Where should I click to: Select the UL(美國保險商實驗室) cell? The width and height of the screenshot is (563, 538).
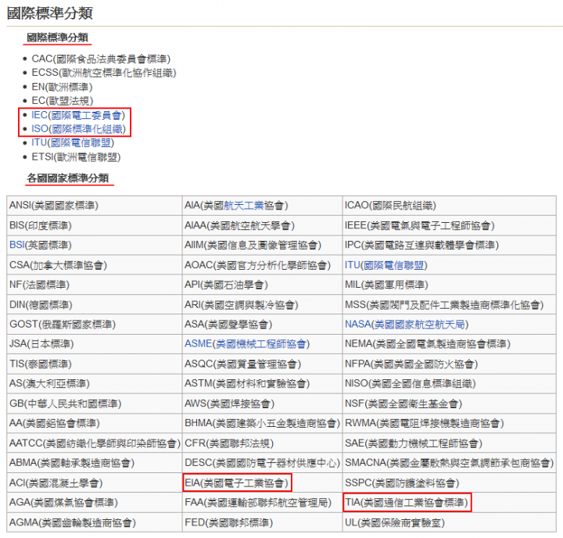point(450,522)
